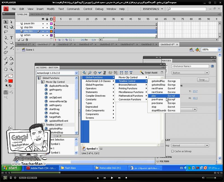
Task: Select the Eyedropper tool
Action: tap(6, 63)
